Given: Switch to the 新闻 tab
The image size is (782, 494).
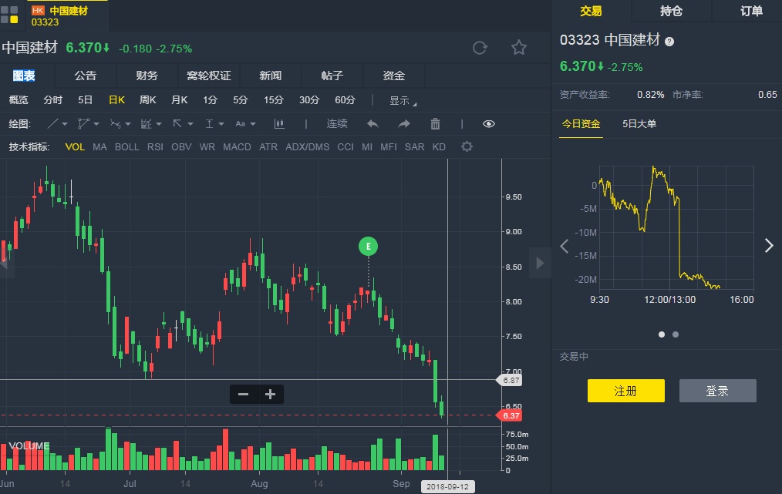Looking at the screenshot, I should [270, 76].
